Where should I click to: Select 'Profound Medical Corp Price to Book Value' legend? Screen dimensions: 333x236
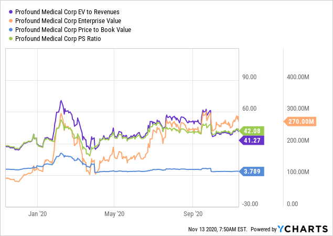point(73,30)
